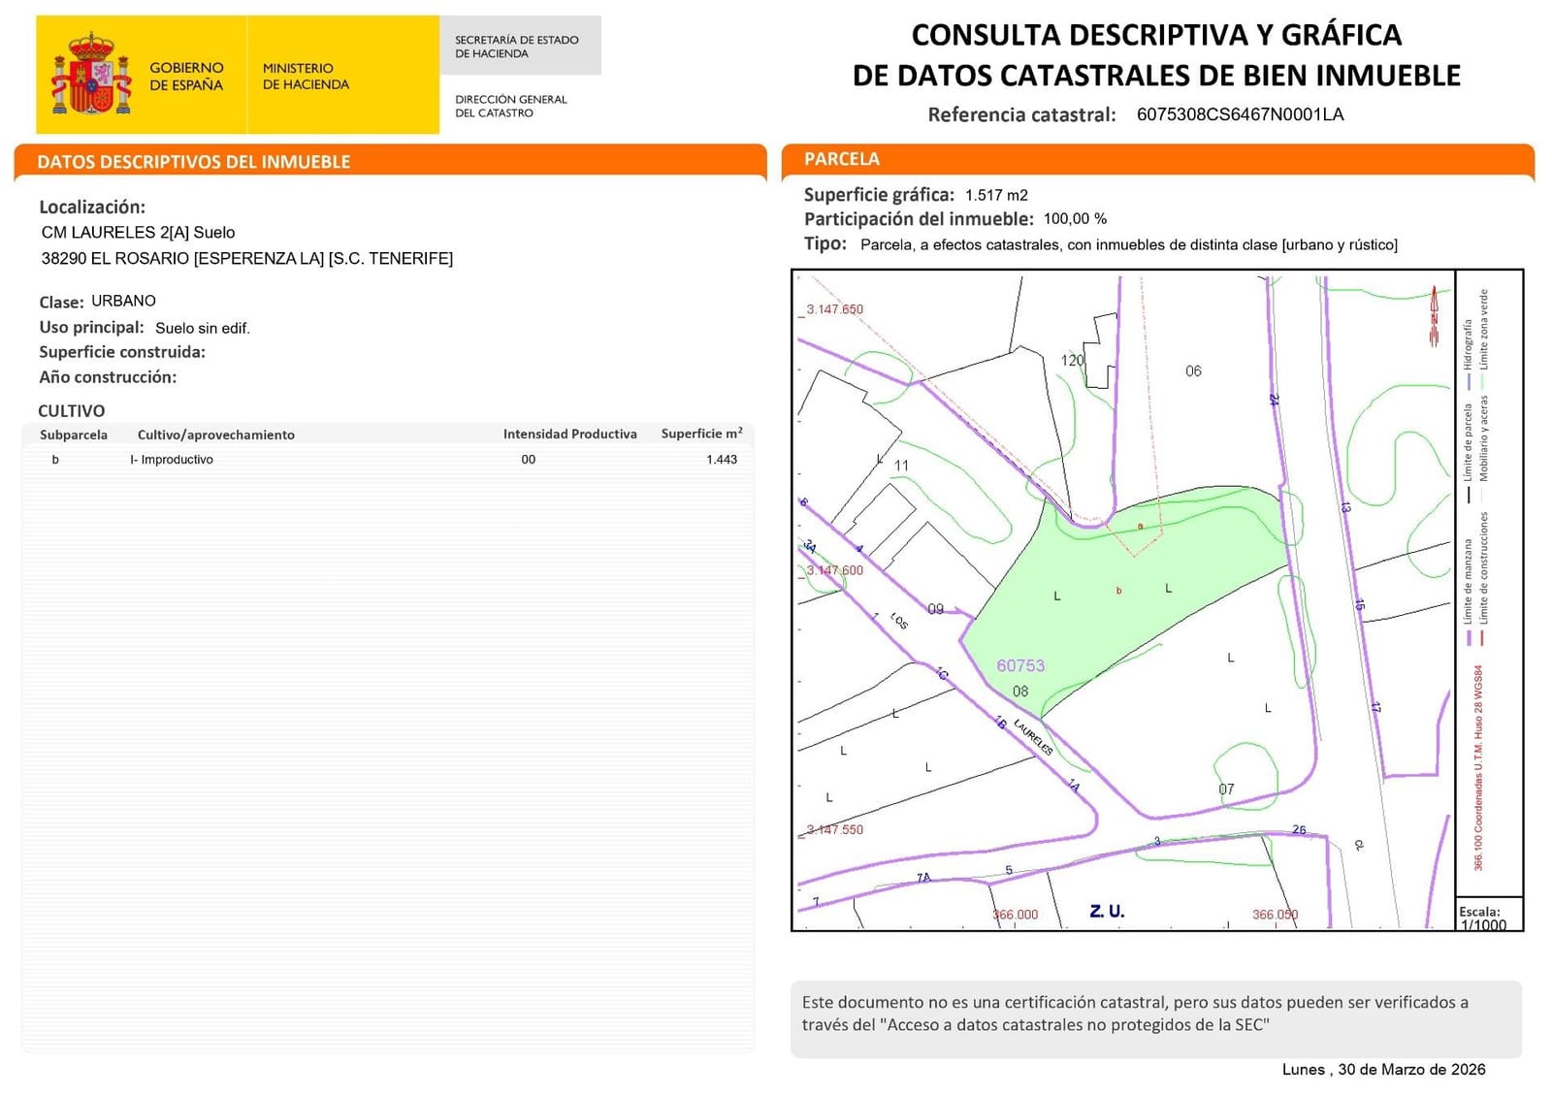The image size is (1552, 1095).
Task: Select the DIRECCIÓN GENERAL DEL CATASTRO label
Action: 509,107
